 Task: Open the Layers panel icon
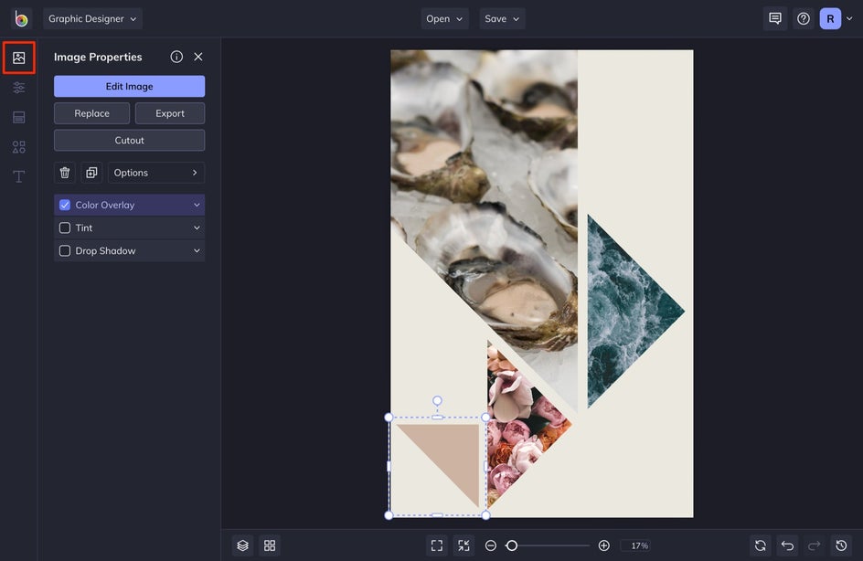click(x=243, y=545)
